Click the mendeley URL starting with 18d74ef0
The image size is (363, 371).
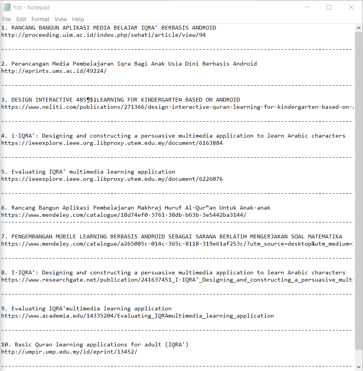click(124, 215)
